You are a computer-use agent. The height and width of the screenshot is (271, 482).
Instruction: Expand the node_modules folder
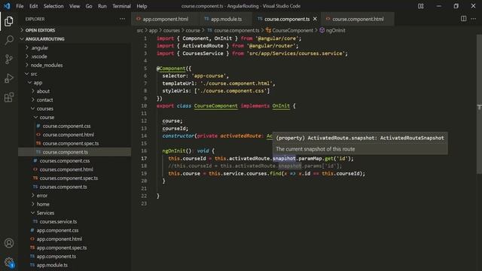coord(75,65)
